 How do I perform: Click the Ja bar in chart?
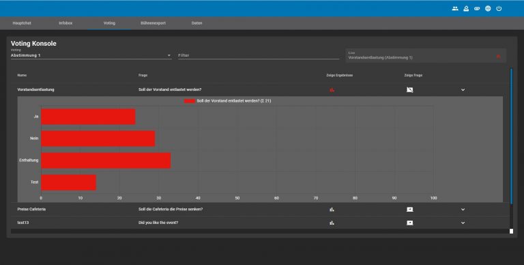(x=88, y=116)
